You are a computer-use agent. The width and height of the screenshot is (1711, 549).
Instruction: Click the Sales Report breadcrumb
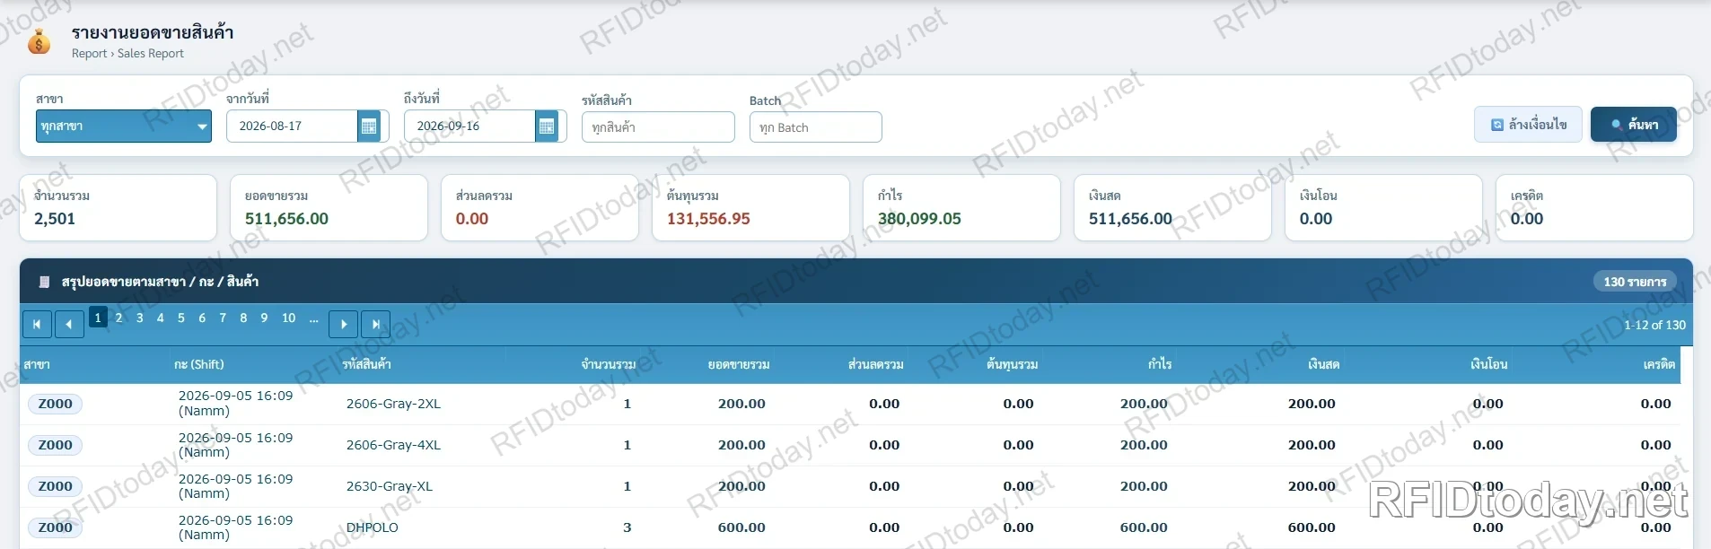[151, 54]
